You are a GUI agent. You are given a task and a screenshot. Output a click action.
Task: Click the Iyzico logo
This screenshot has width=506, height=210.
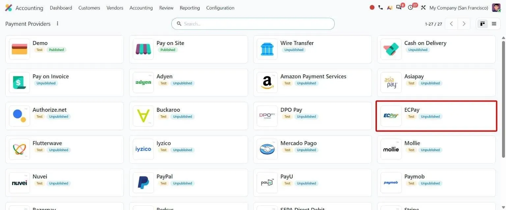pyautogui.click(x=143, y=149)
